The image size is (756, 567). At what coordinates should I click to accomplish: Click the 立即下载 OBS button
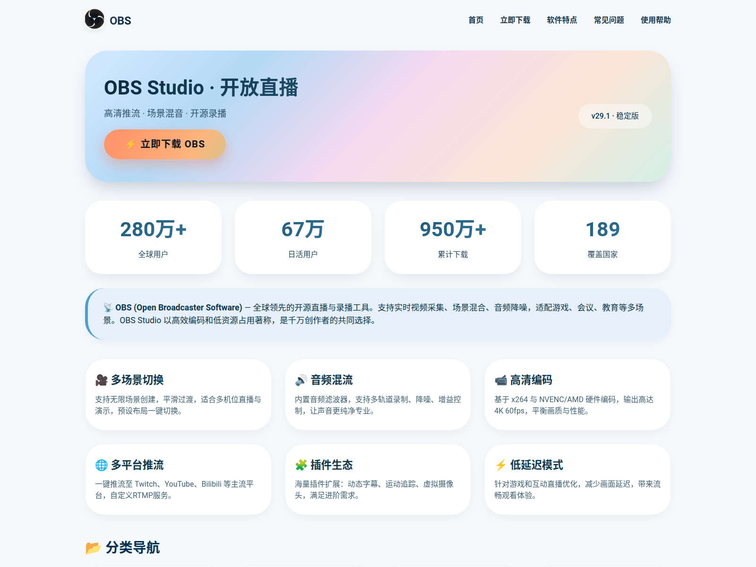165,144
